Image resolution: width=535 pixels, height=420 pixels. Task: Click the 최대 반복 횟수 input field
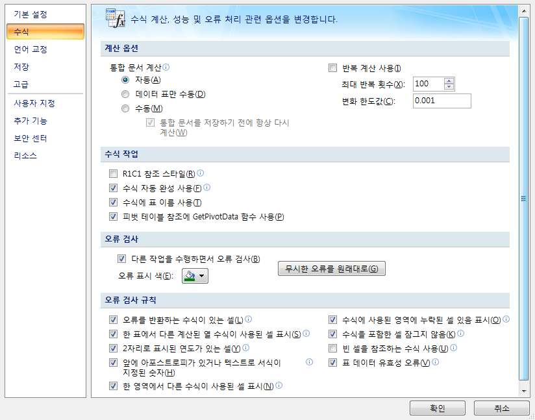tap(429, 84)
